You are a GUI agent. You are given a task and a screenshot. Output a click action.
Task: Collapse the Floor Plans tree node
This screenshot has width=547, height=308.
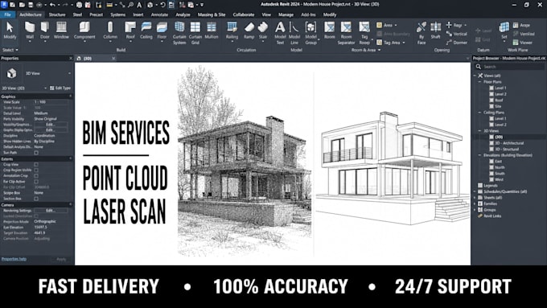479,81
